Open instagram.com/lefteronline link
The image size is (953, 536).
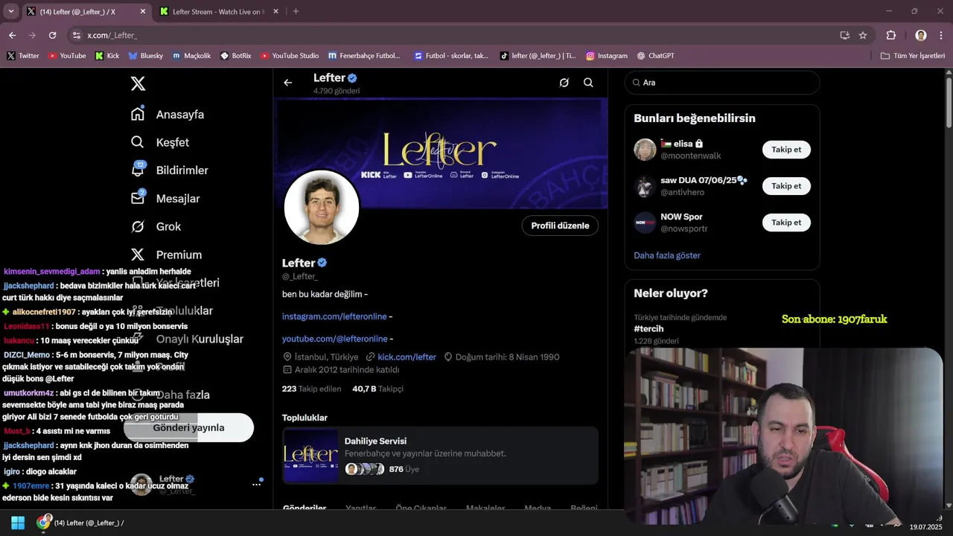point(334,316)
